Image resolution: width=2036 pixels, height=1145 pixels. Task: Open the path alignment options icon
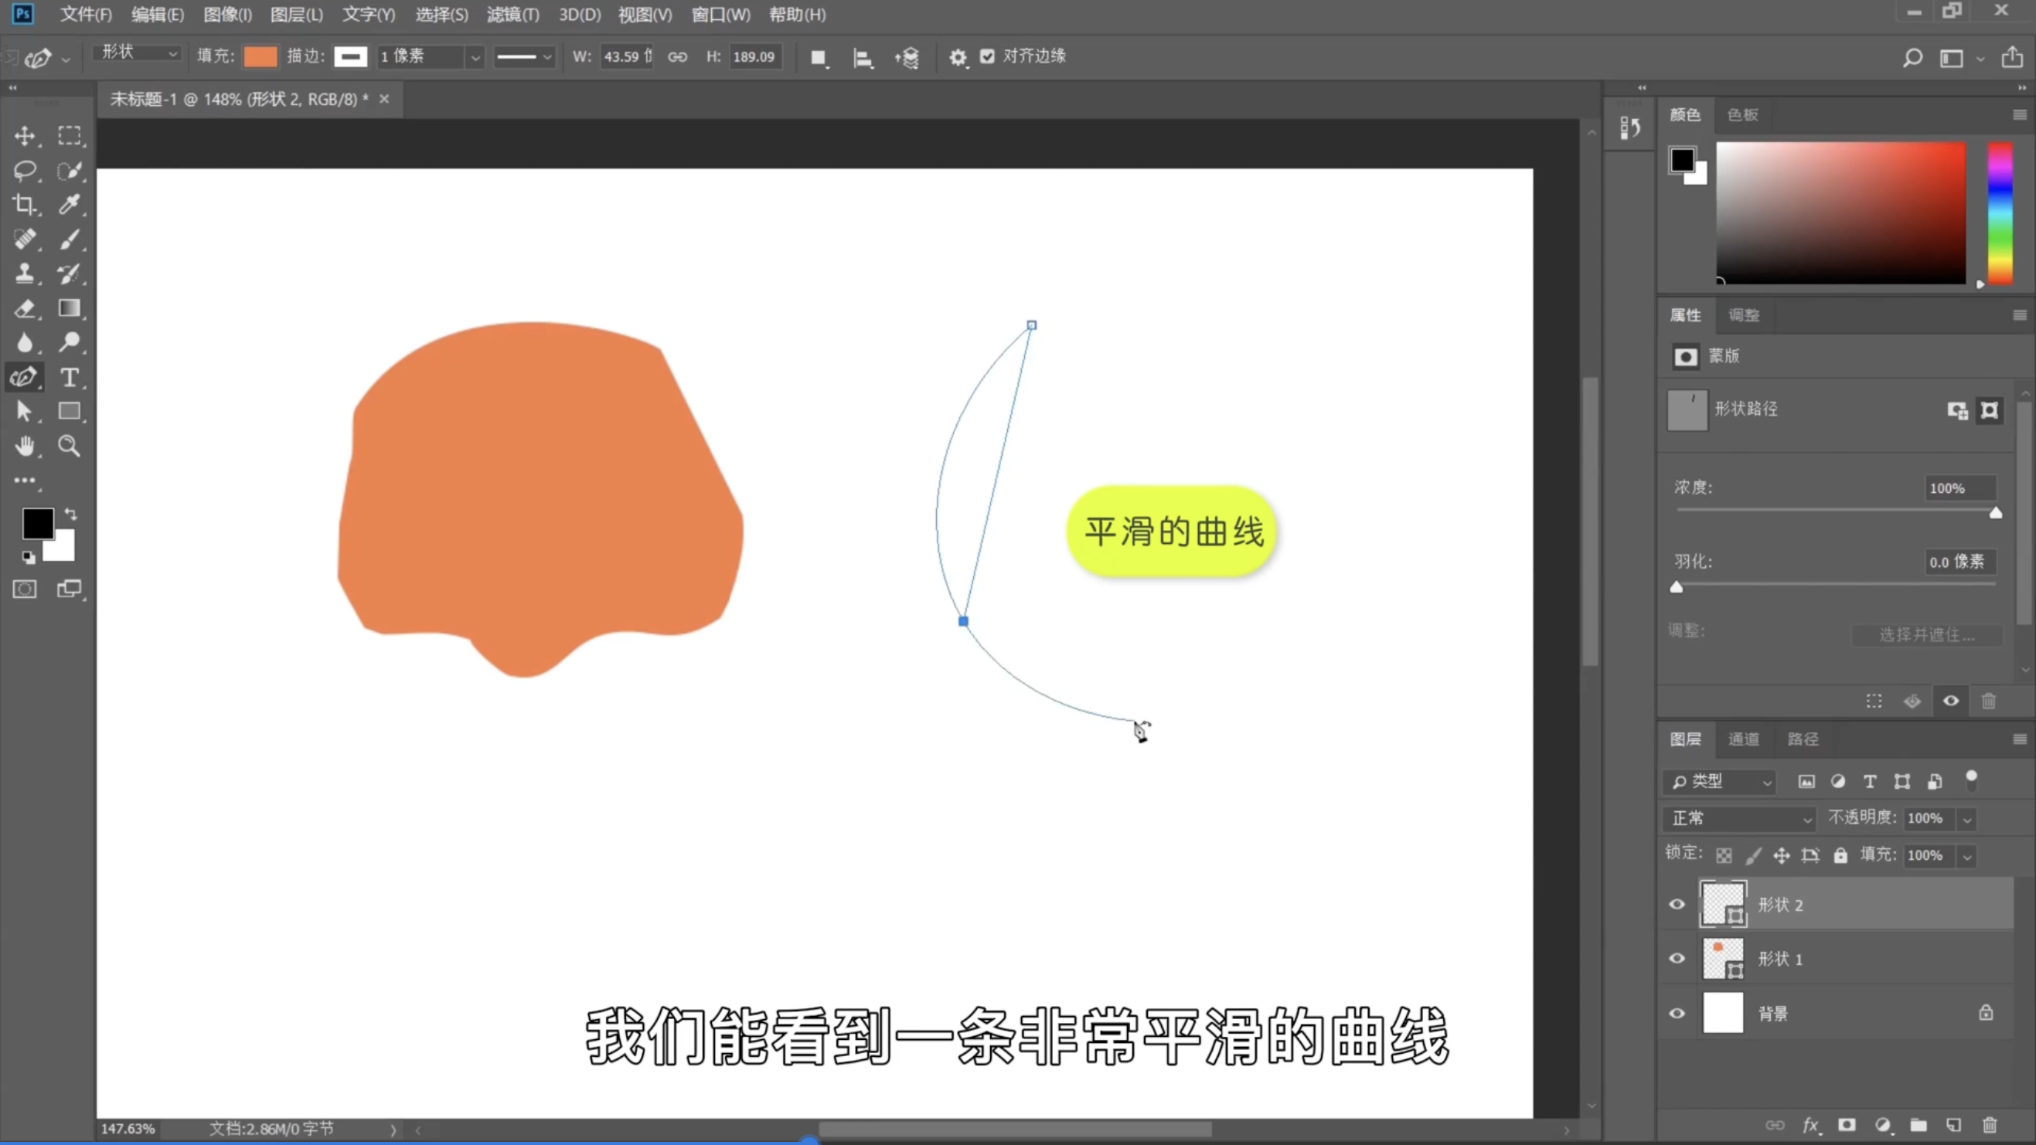(863, 57)
